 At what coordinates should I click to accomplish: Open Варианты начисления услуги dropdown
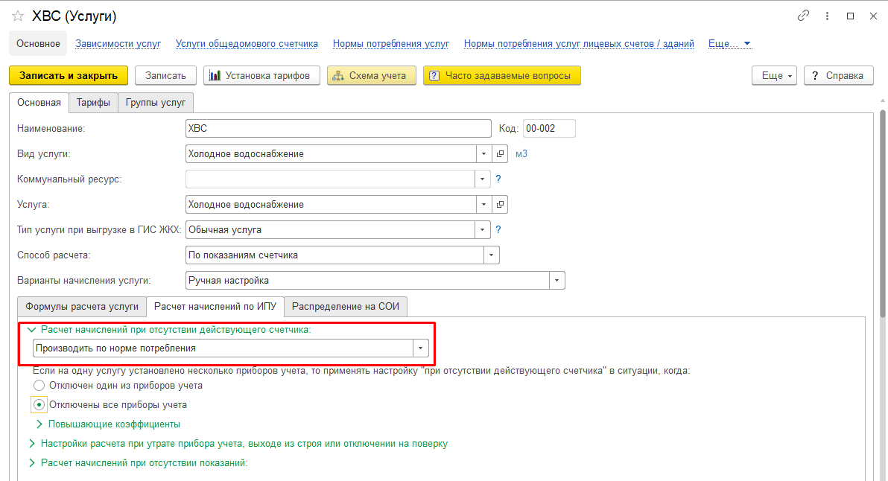(556, 281)
